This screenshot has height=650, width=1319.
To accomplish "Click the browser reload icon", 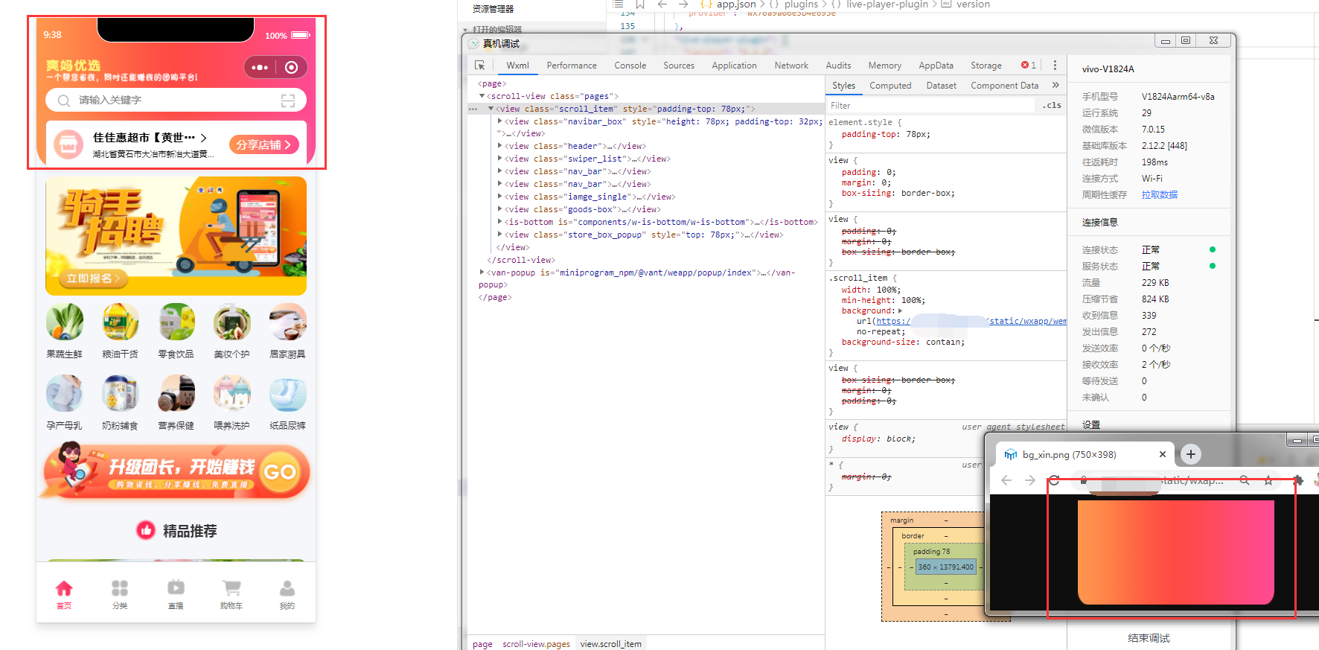I will pyautogui.click(x=1054, y=480).
